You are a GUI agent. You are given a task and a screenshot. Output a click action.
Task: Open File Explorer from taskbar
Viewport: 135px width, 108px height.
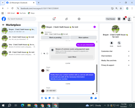[29, 105]
